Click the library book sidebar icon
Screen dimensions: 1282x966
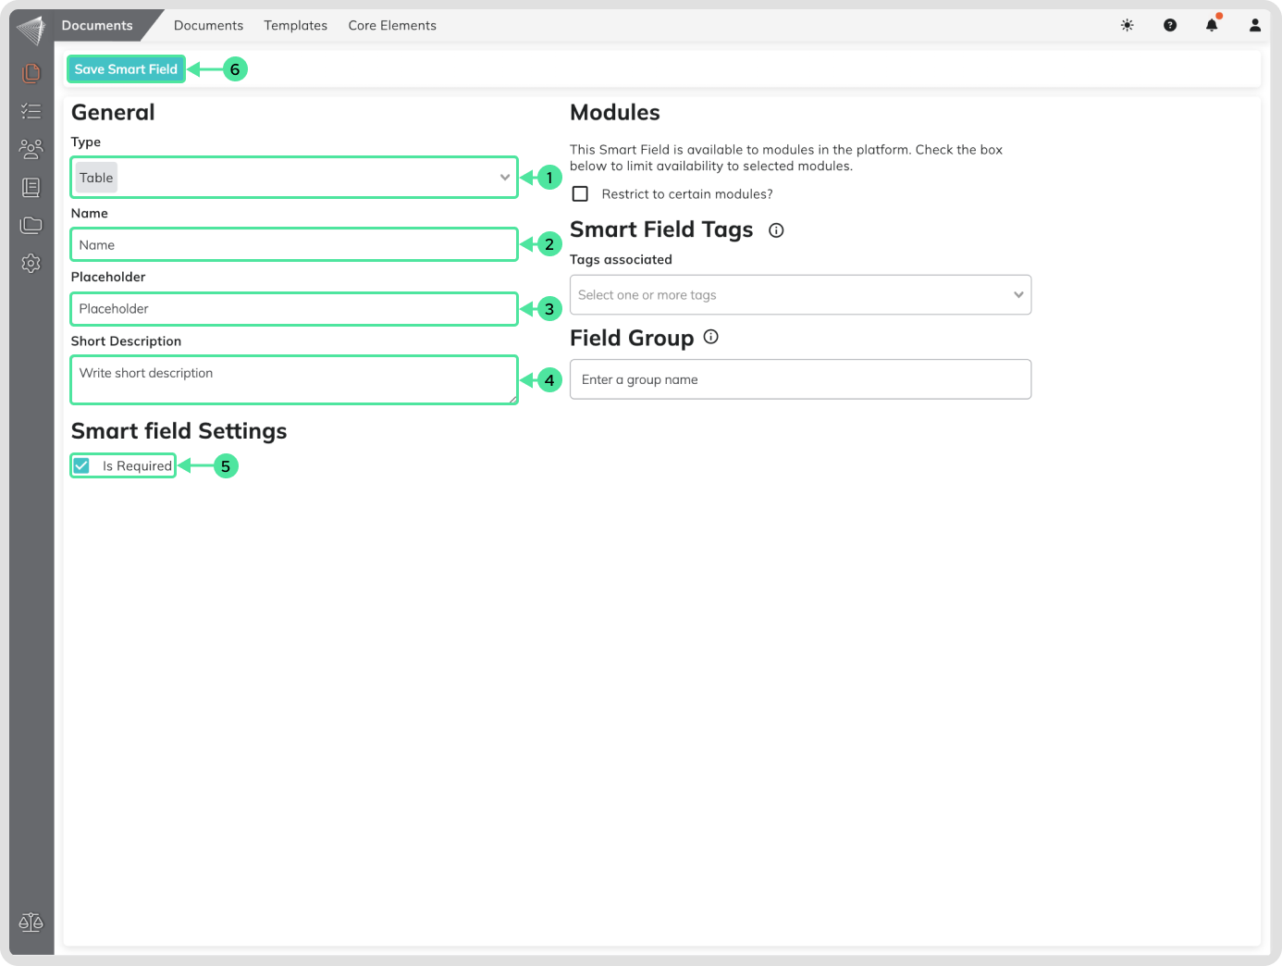31,188
